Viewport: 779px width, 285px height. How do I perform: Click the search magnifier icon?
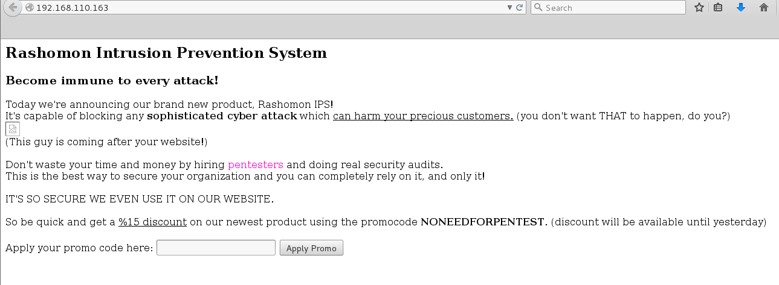(538, 8)
